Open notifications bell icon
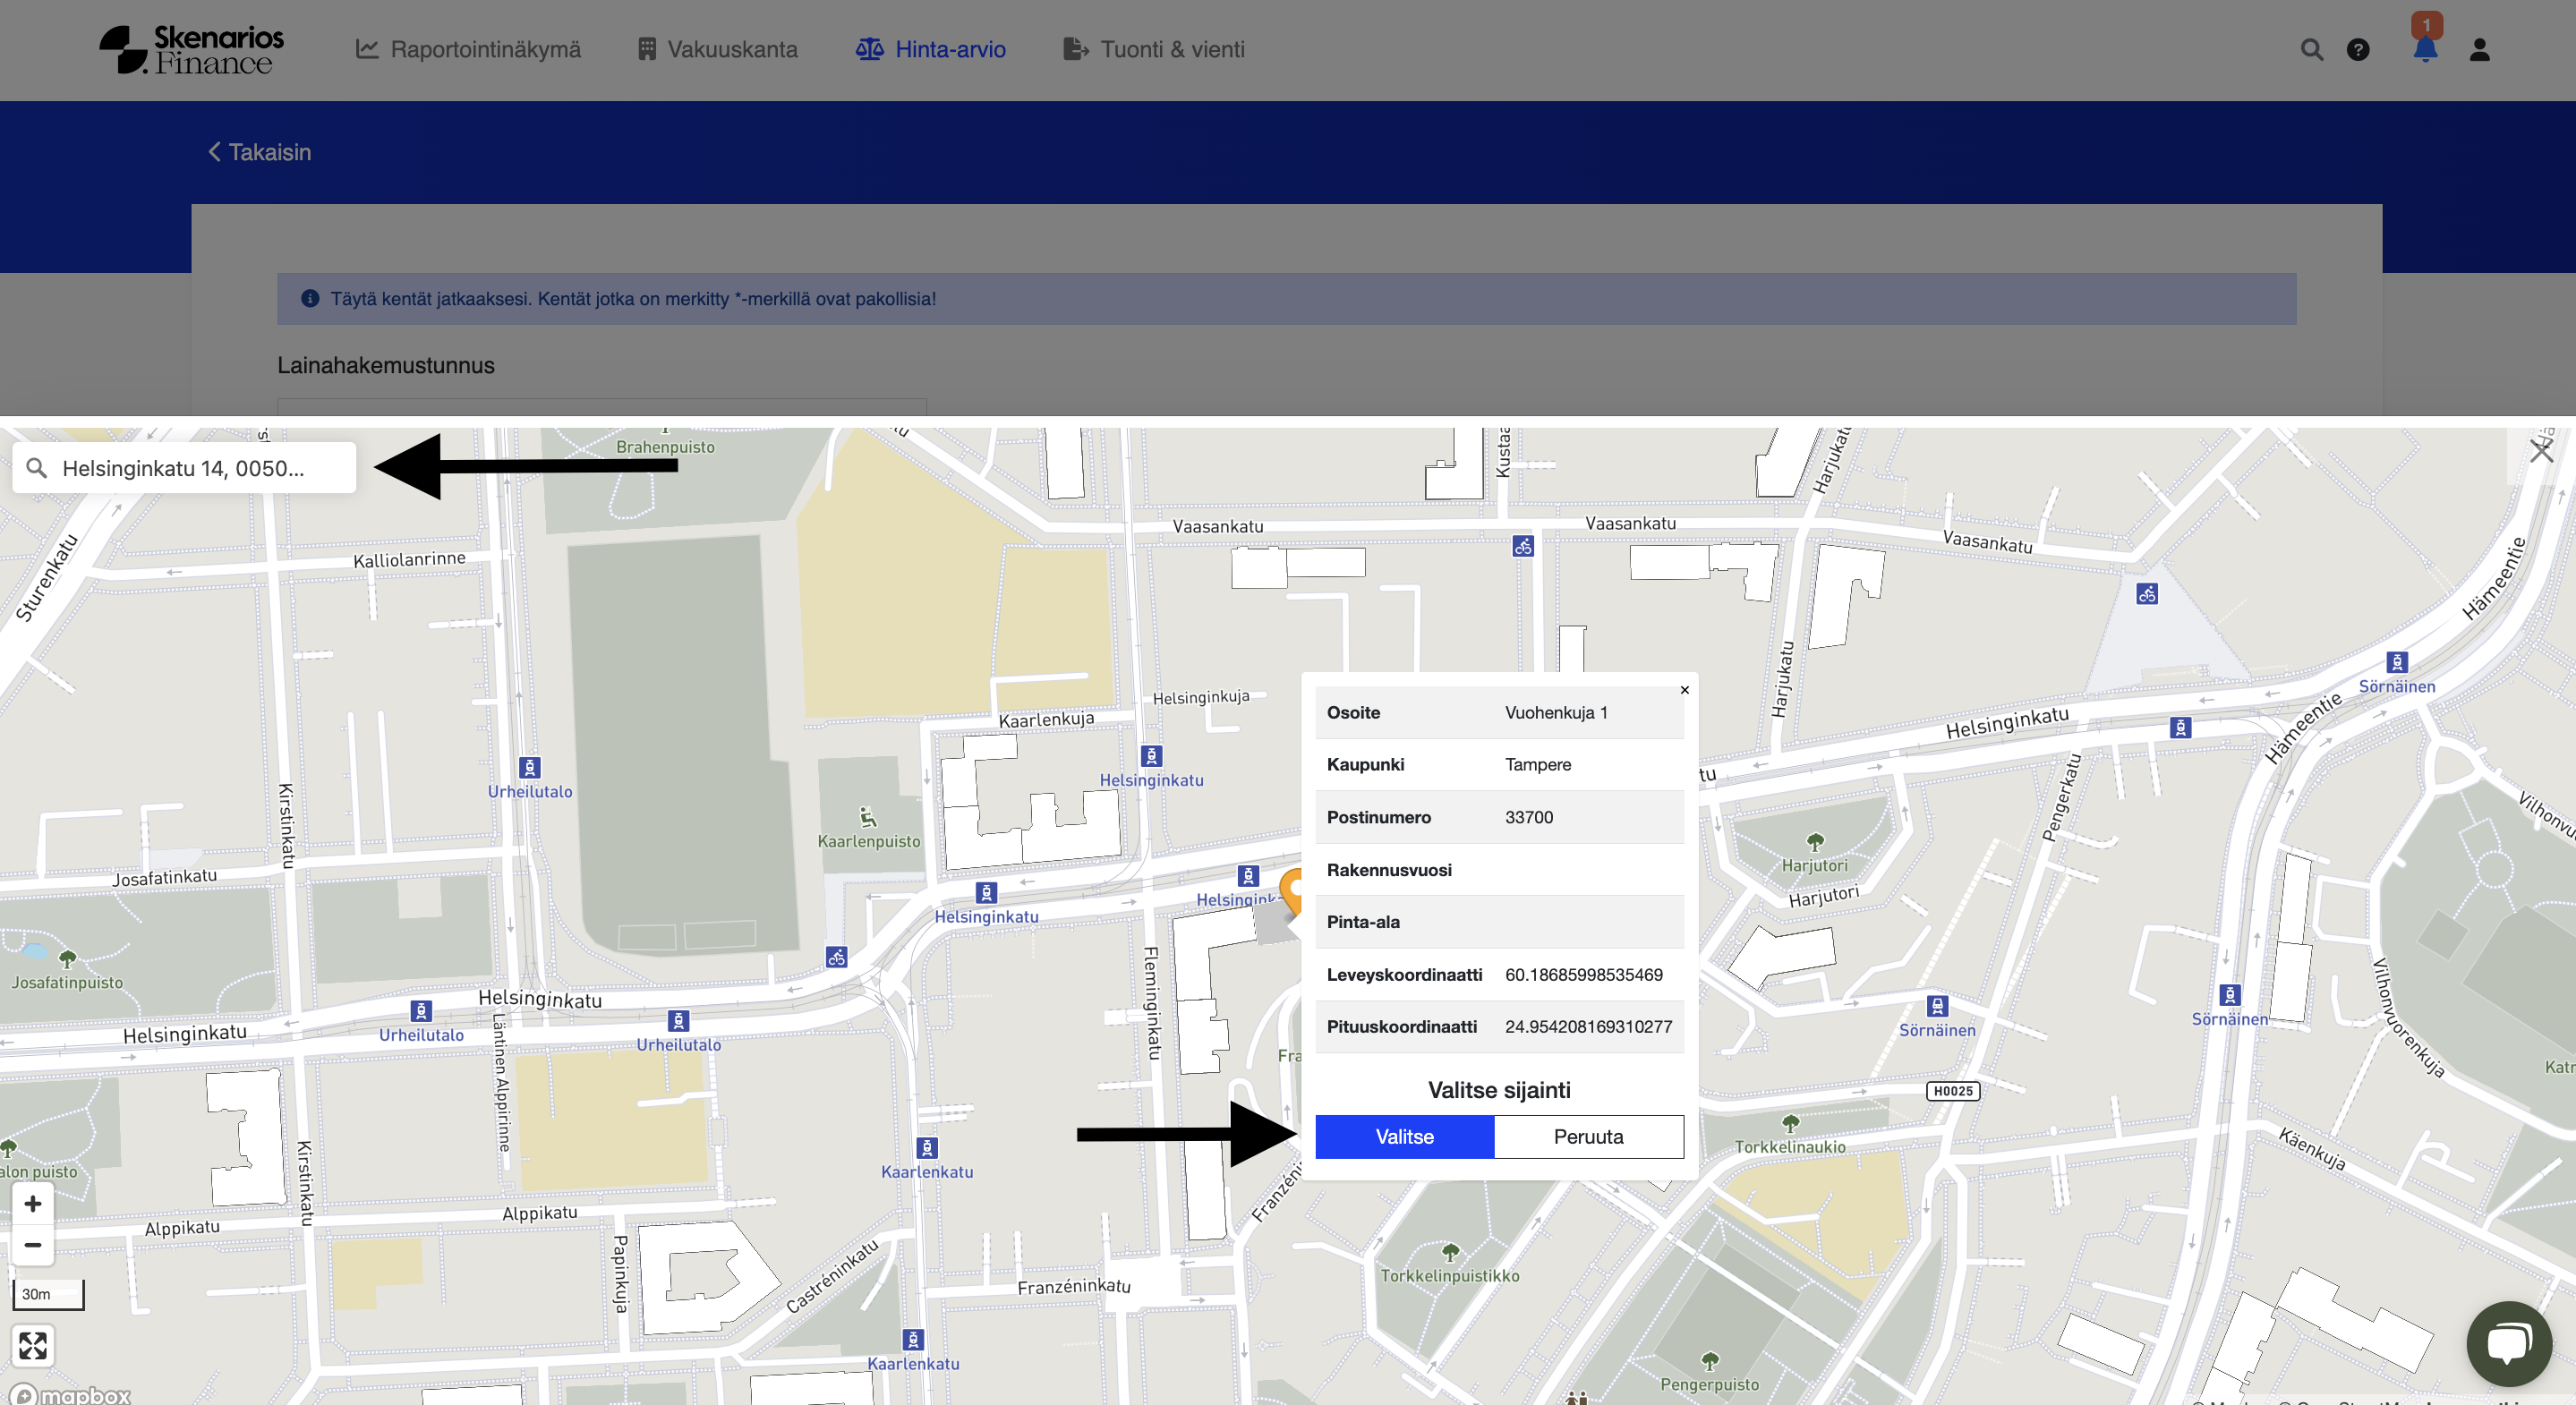Viewport: 2576px width, 1405px height. pos(2425,50)
